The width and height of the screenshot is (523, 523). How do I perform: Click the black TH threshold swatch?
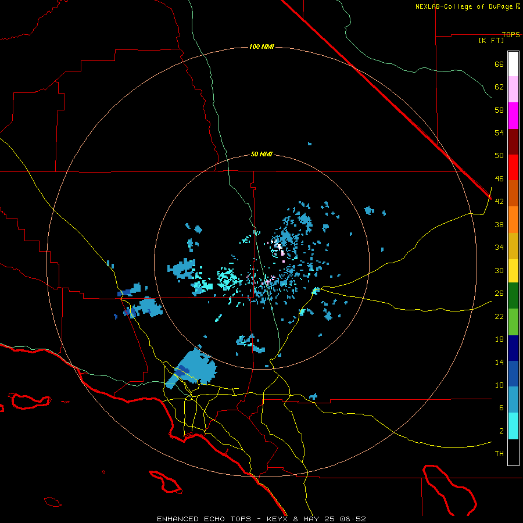point(513,452)
